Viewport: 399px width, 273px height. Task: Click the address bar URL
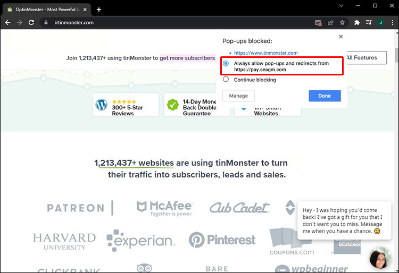click(74, 23)
